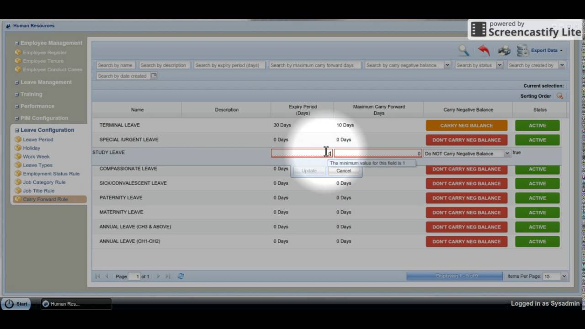Image resolution: width=585 pixels, height=329 pixels.
Task: Click the Human Resources window icon
Action: pyautogui.click(x=8, y=26)
